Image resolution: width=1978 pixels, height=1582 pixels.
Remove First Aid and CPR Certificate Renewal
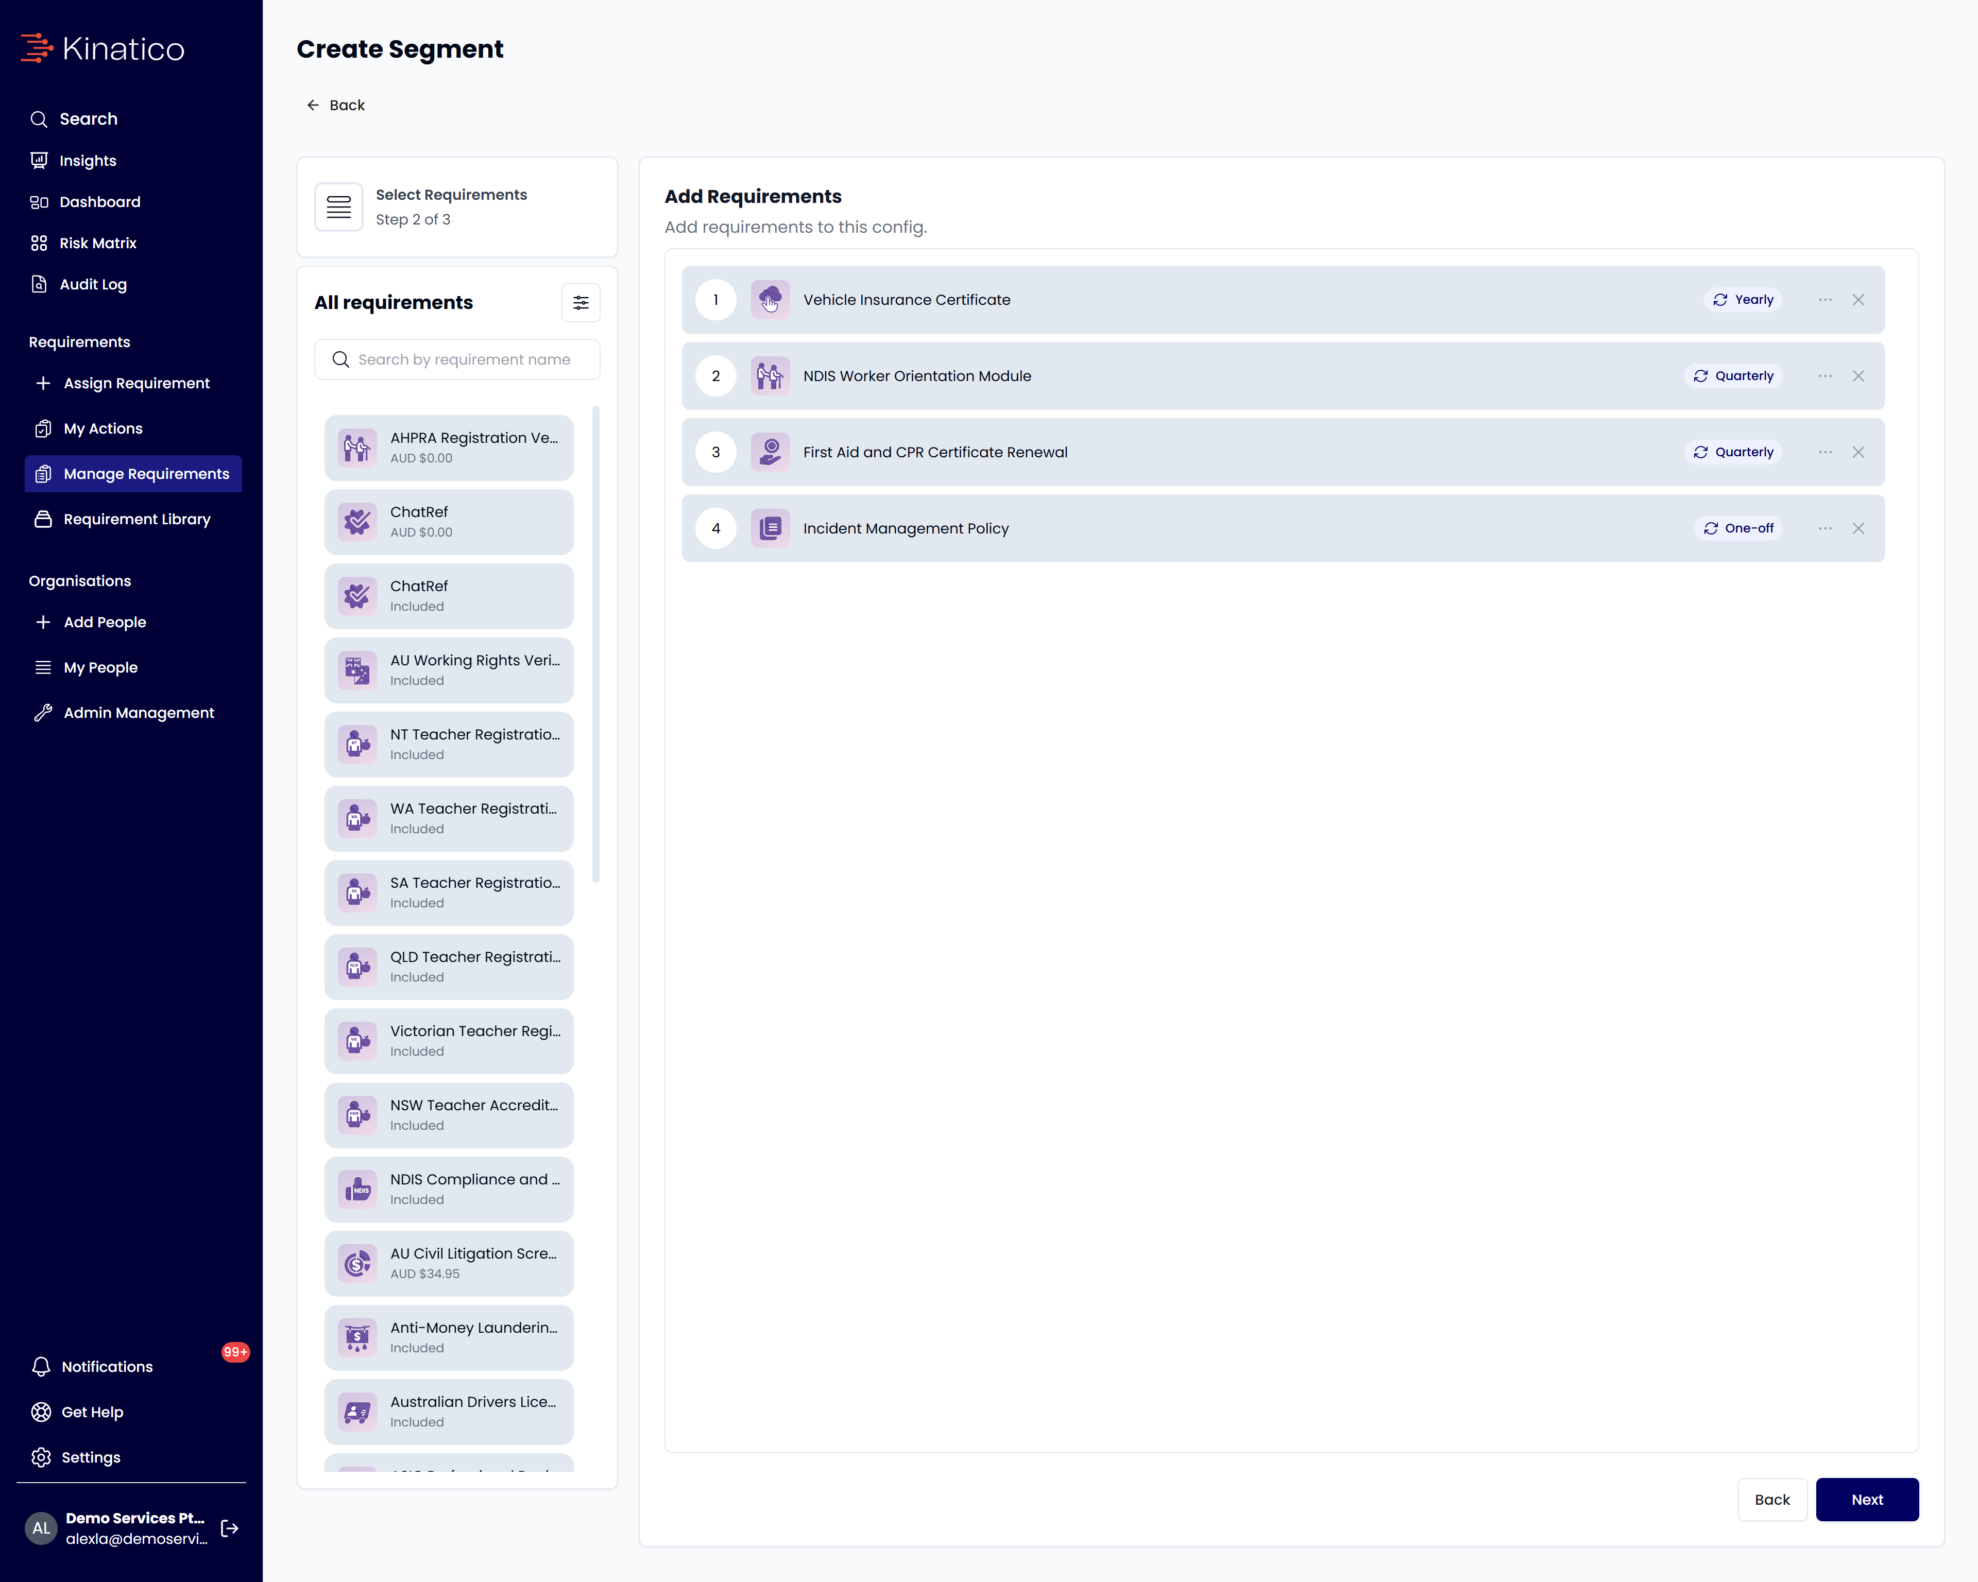click(1858, 452)
